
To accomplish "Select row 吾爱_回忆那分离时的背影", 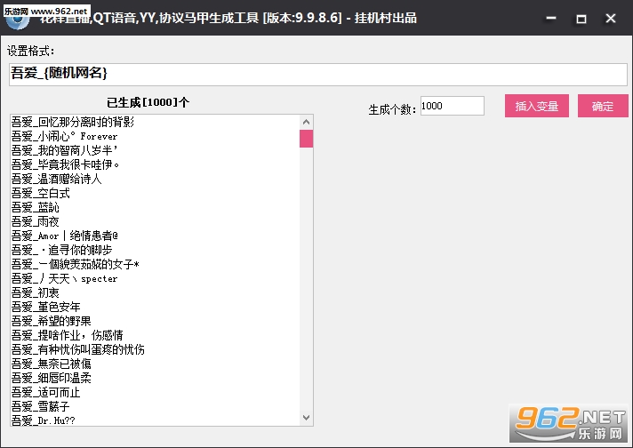I will 155,122.
